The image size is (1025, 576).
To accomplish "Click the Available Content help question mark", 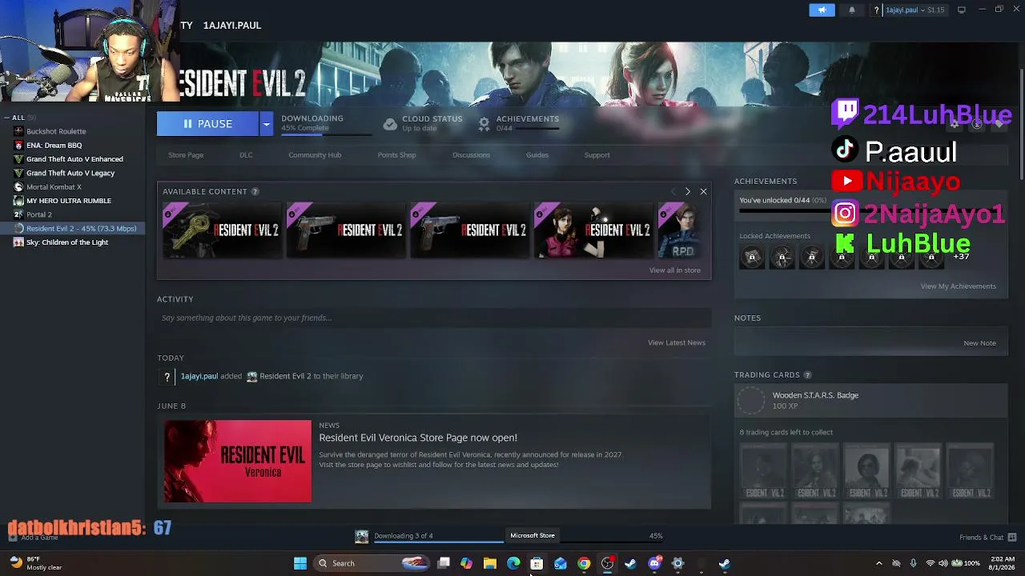I will click(x=255, y=192).
